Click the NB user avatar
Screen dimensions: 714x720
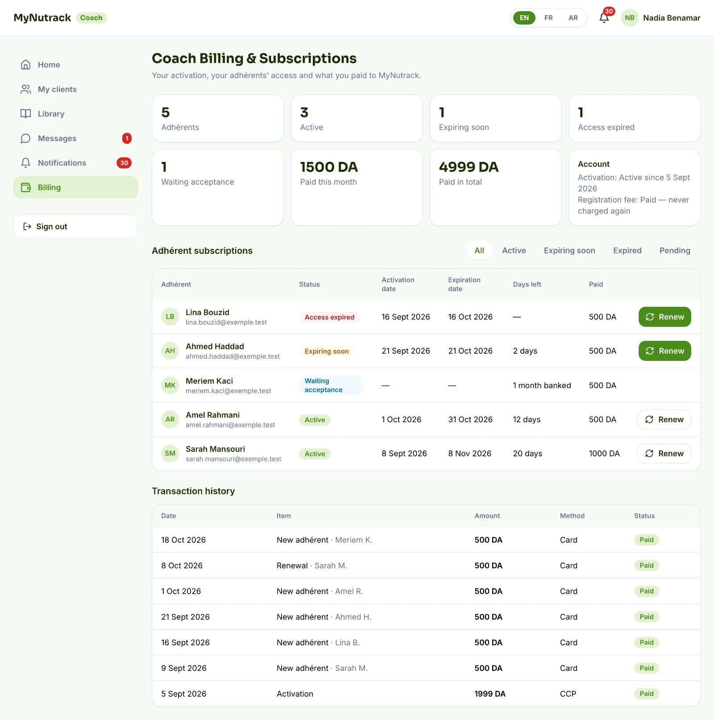[x=630, y=18]
